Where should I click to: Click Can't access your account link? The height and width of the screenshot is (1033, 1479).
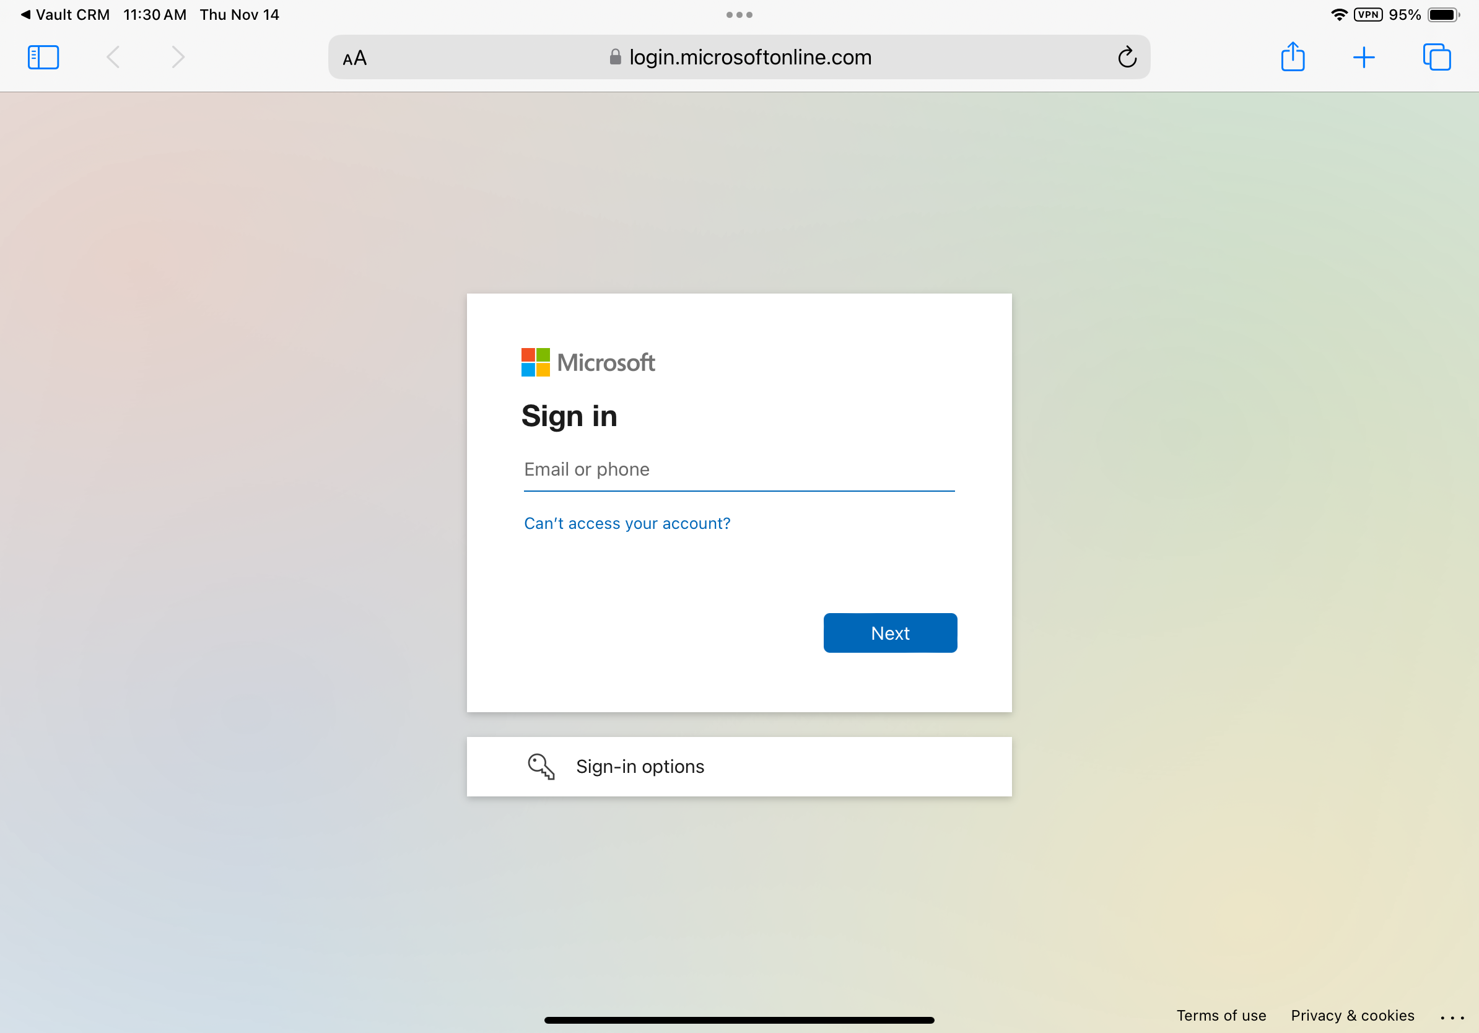tap(627, 523)
